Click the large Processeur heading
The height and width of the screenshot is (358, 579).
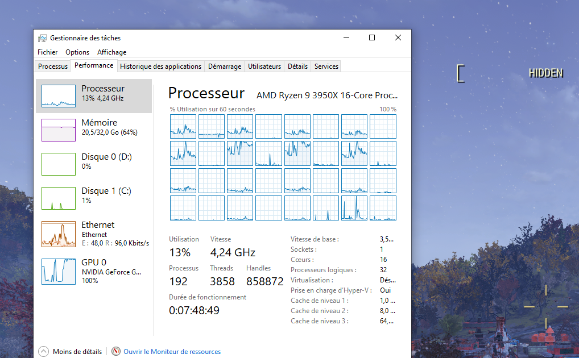pos(206,93)
